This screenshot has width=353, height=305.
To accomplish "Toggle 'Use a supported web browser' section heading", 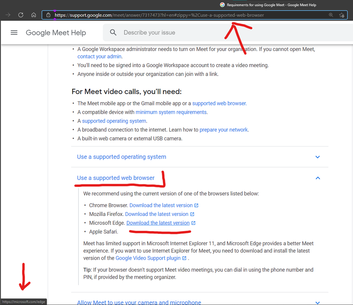I will (x=116, y=178).
